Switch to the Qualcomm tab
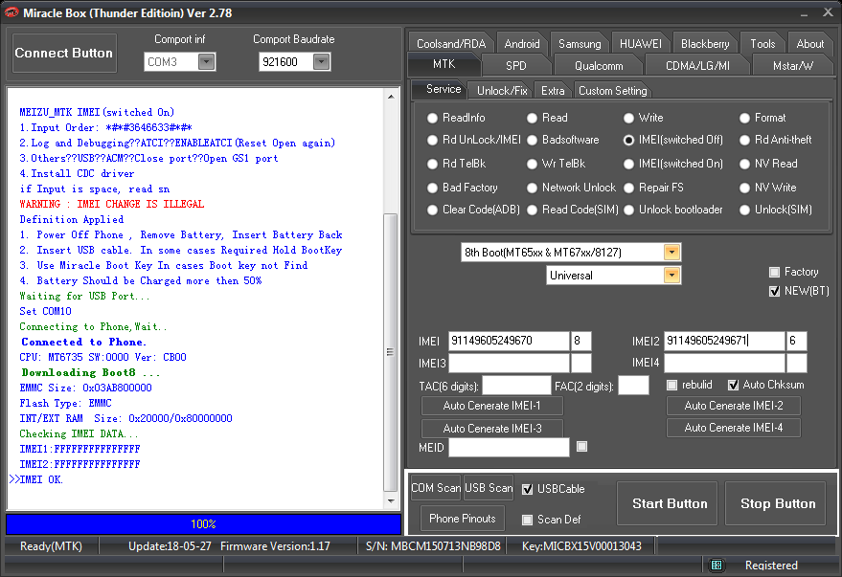The image size is (842, 577). coord(599,65)
